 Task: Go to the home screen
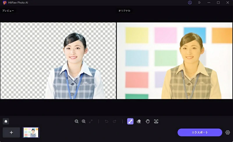click(6, 121)
